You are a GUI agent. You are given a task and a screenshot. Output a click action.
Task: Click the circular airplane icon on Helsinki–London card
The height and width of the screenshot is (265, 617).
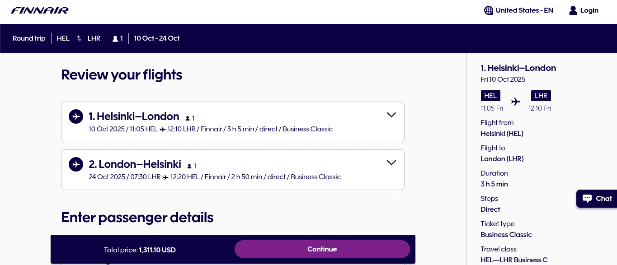point(75,116)
